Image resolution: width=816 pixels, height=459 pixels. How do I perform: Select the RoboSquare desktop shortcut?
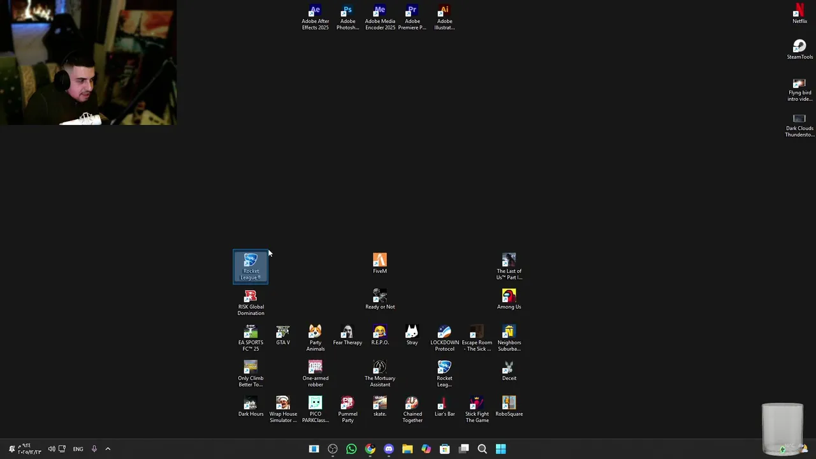[x=509, y=407]
